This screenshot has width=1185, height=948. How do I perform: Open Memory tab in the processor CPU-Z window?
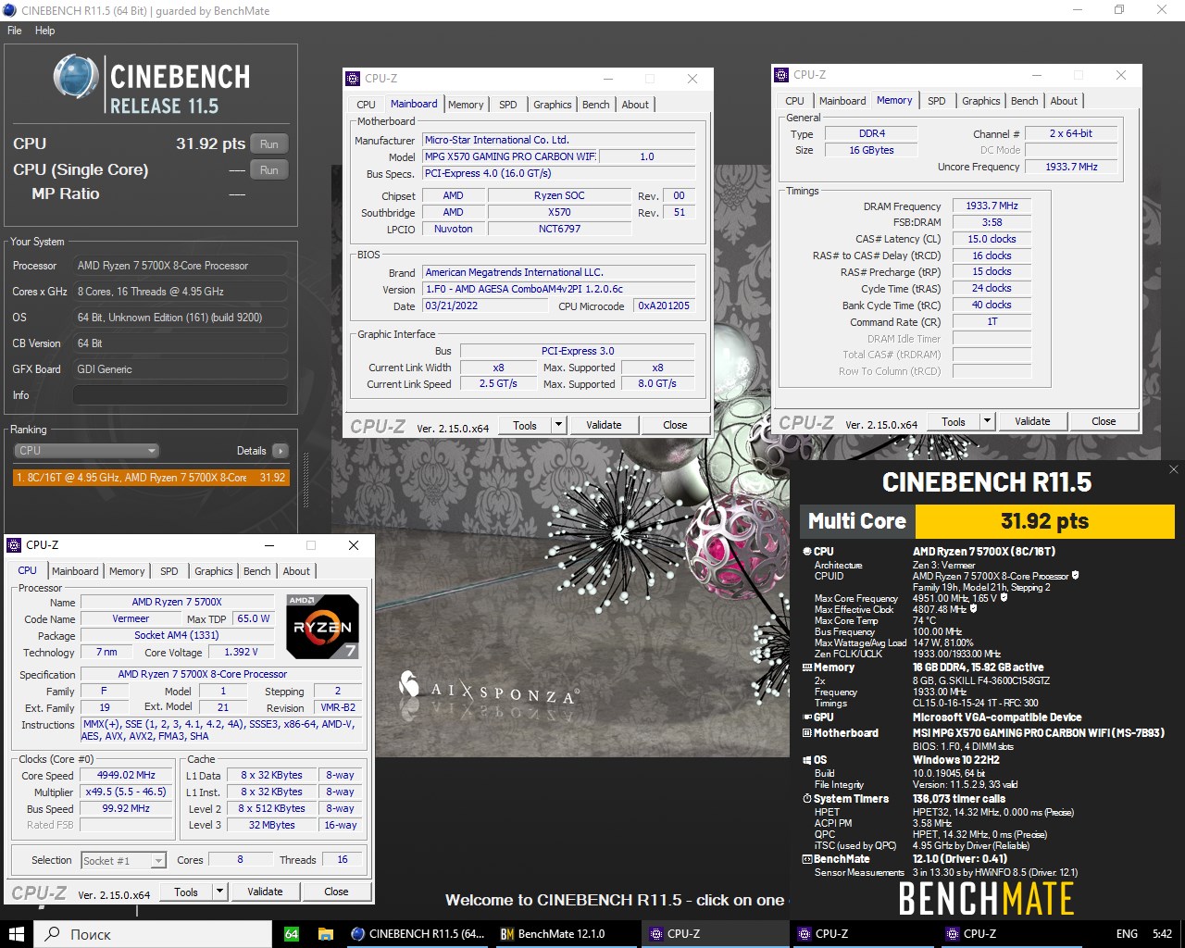tap(127, 571)
